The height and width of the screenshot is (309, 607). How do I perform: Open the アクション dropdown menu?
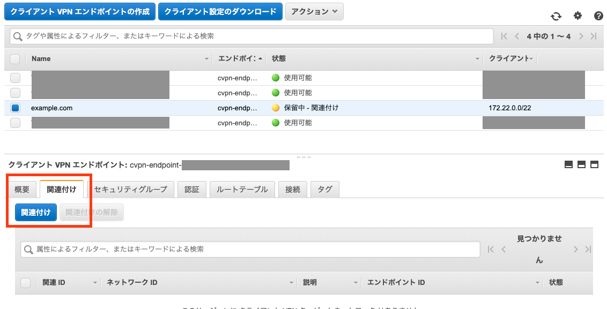[314, 11]
